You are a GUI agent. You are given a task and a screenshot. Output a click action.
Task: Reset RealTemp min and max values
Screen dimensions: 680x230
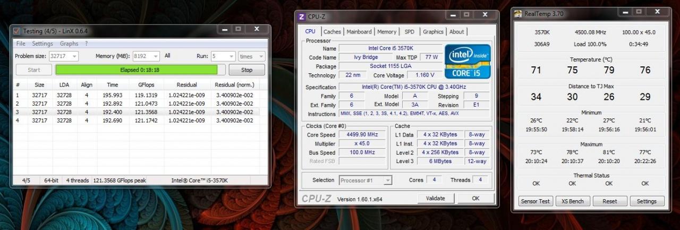[x=609, y=201]
